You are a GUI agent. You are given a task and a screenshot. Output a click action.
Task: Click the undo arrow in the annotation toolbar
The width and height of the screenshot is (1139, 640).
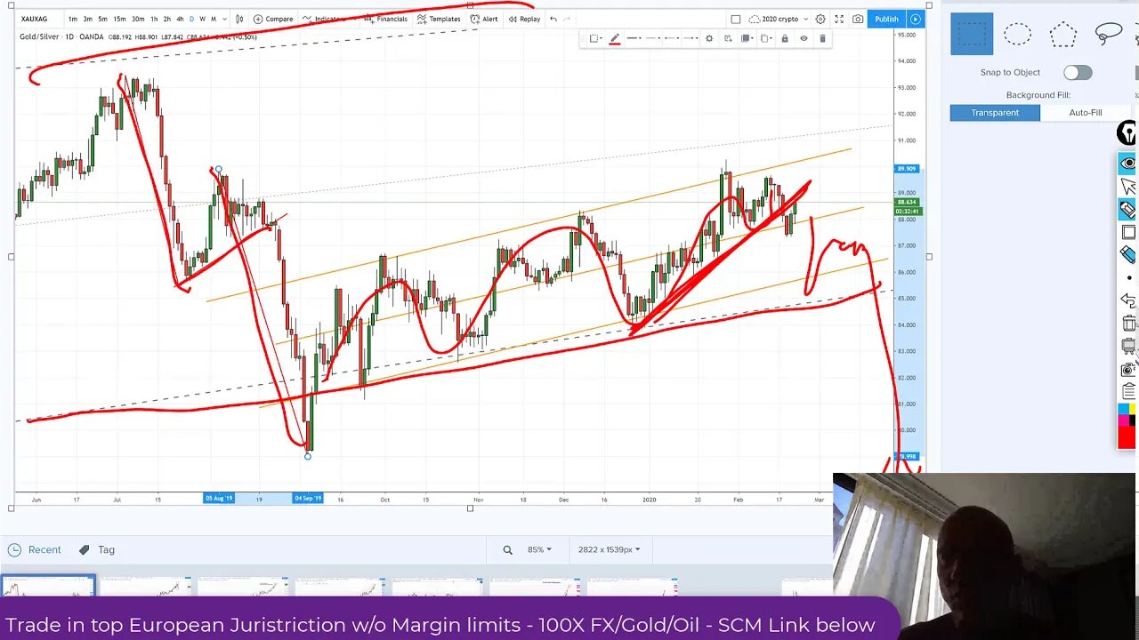coord(1127,300)
